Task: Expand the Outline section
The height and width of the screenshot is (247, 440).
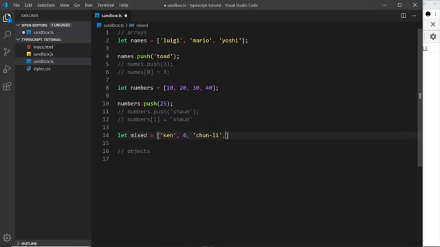Action: [19, 244]
